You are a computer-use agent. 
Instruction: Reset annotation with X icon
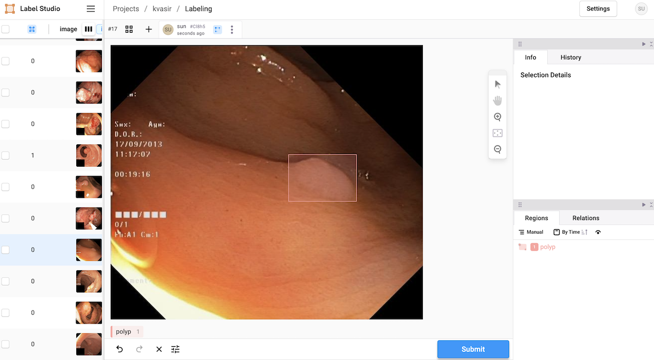tap(159, 349)
